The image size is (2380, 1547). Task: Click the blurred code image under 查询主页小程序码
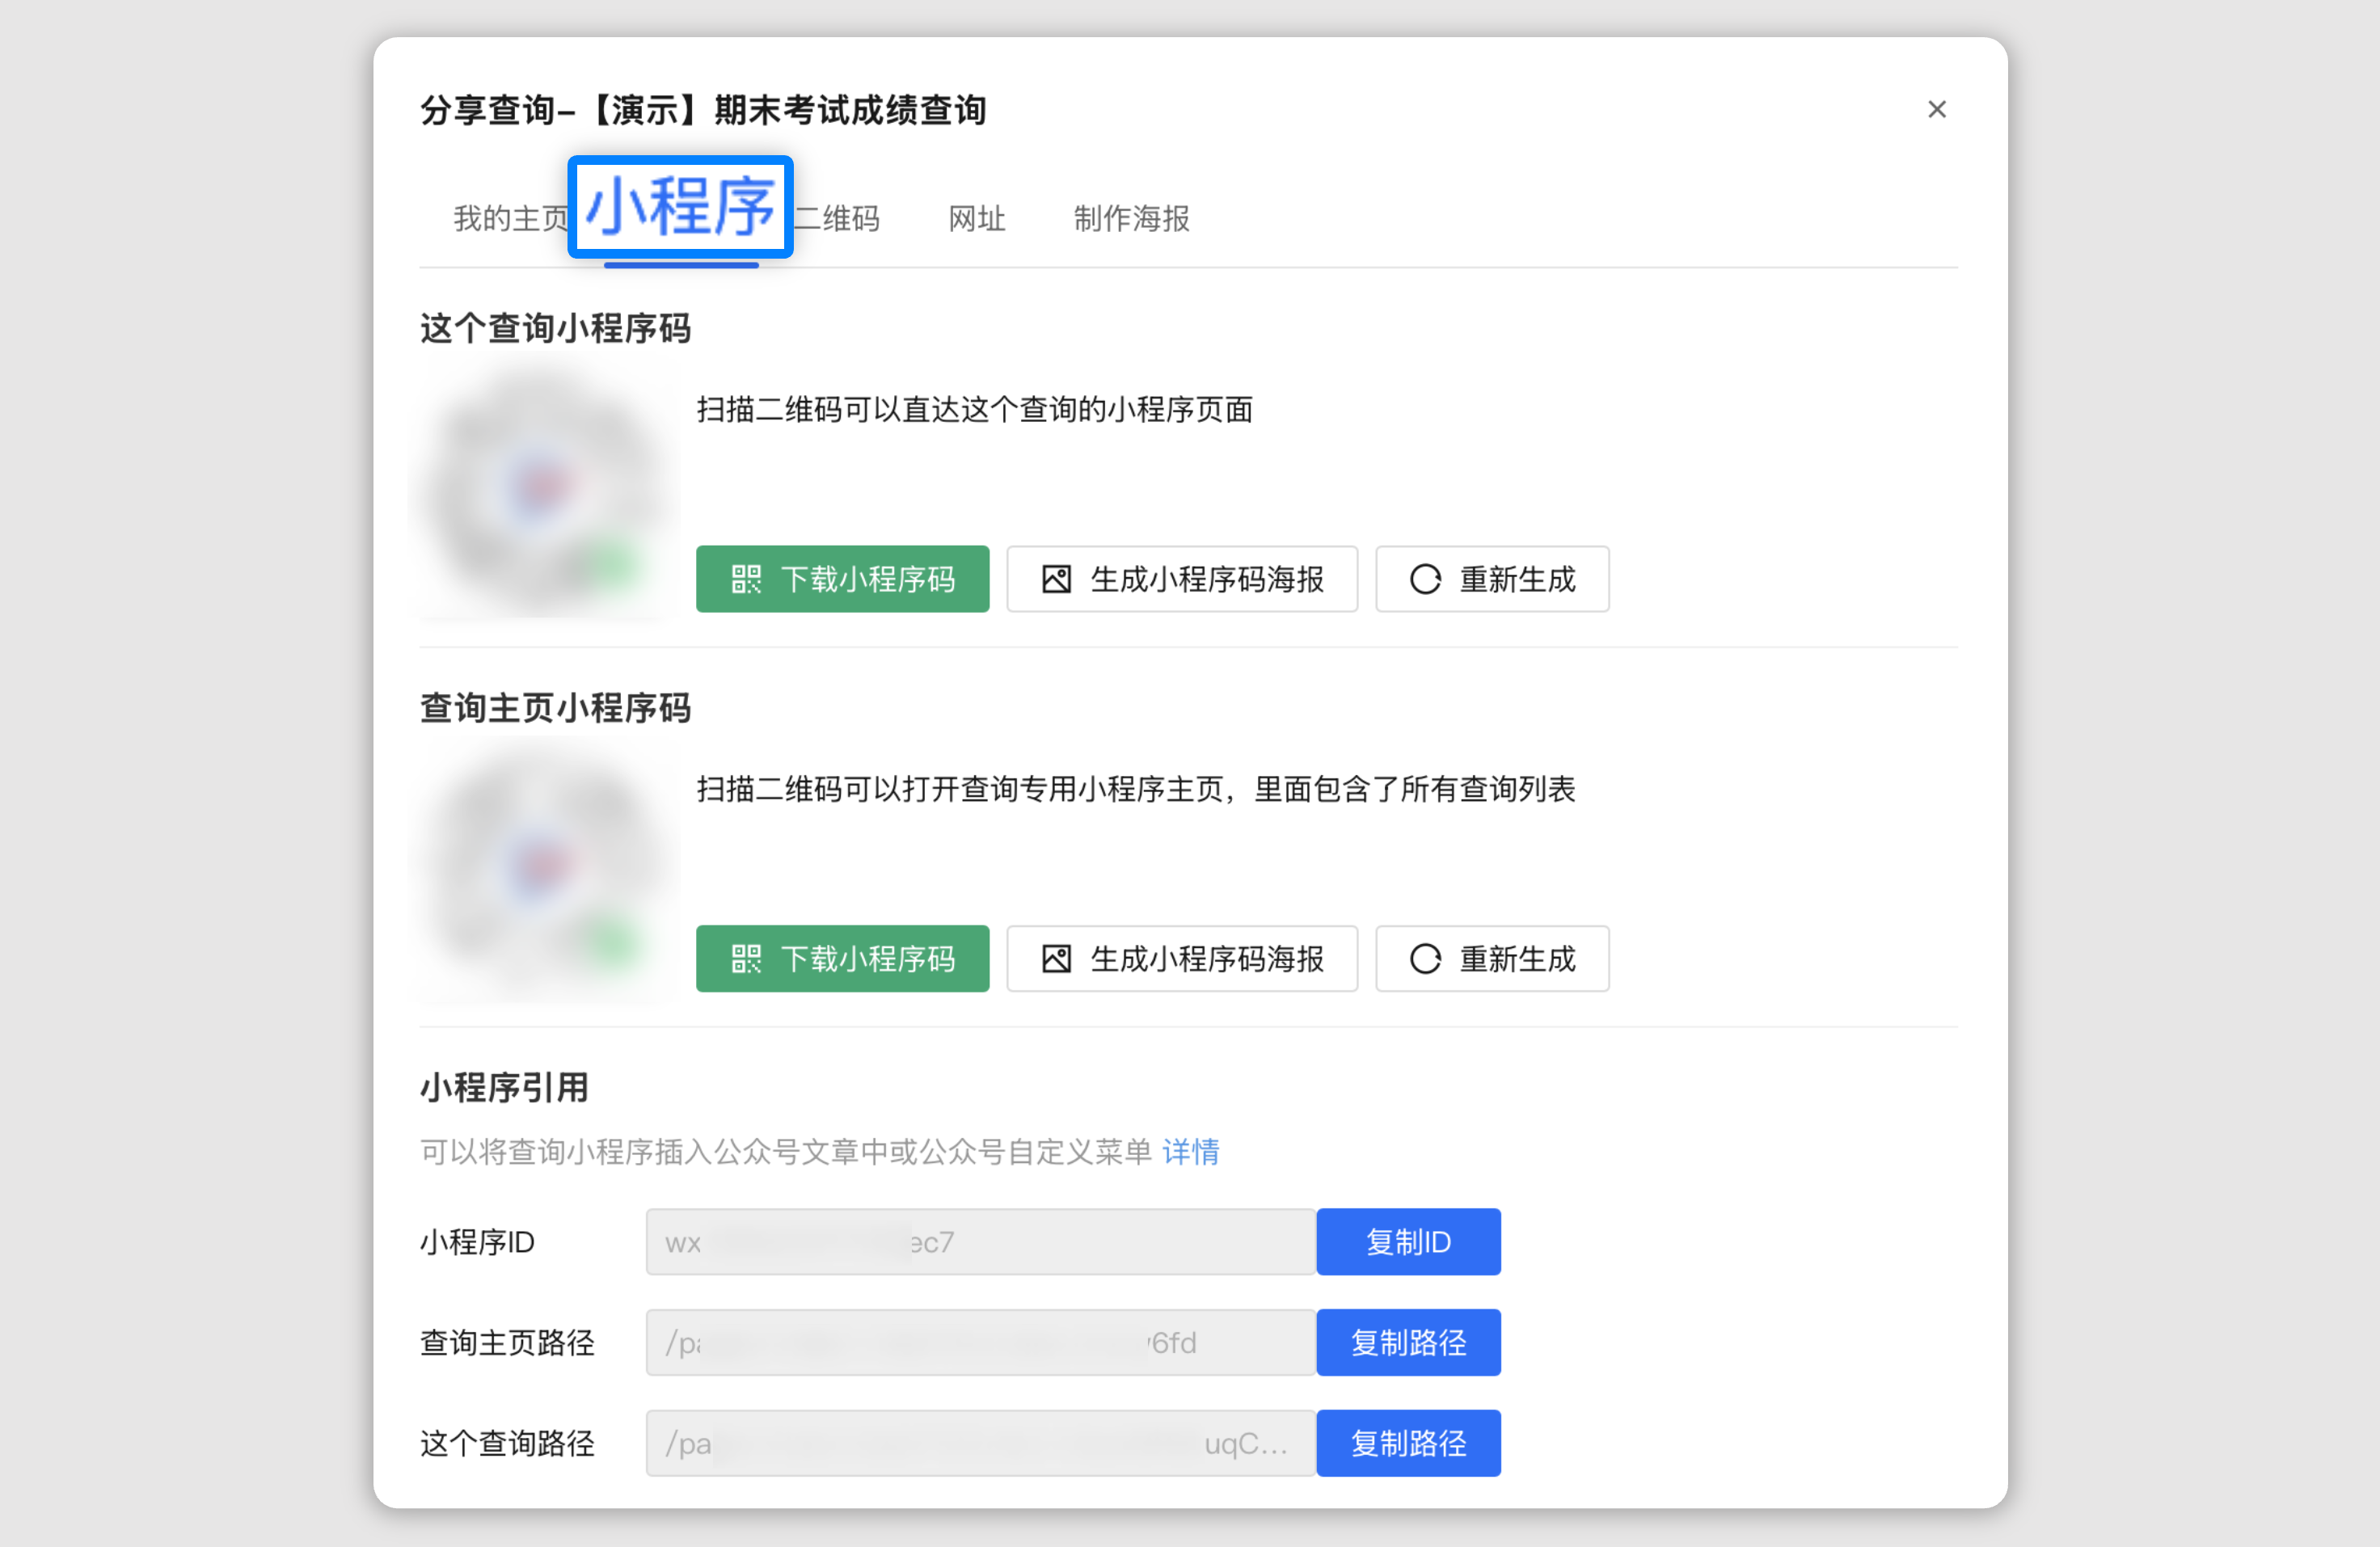[x=545, y=870]
